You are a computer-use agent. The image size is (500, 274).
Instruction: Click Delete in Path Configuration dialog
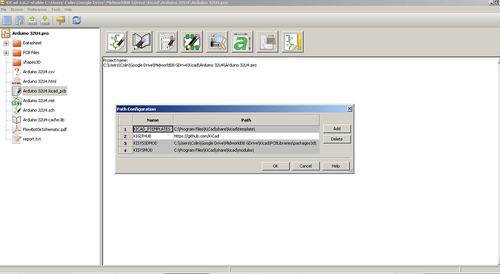coord(337,139)
